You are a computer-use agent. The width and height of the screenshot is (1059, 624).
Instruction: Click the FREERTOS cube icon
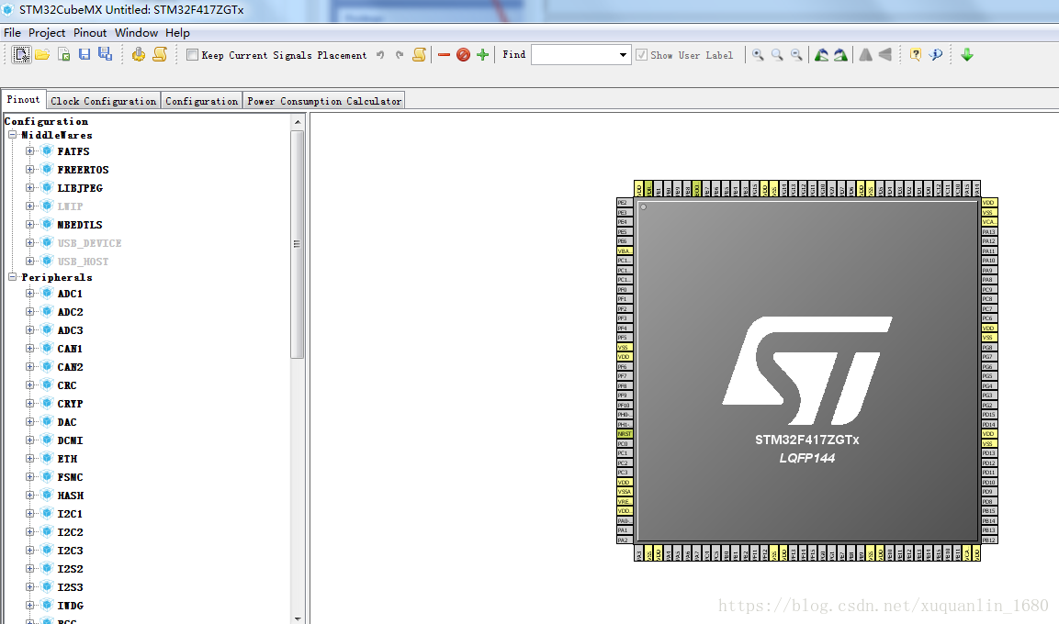coord(47,169)
